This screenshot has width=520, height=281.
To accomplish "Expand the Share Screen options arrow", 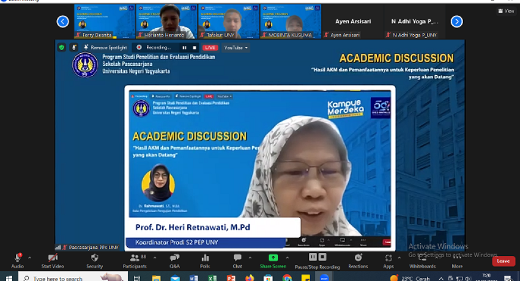I will click(288, 258).
